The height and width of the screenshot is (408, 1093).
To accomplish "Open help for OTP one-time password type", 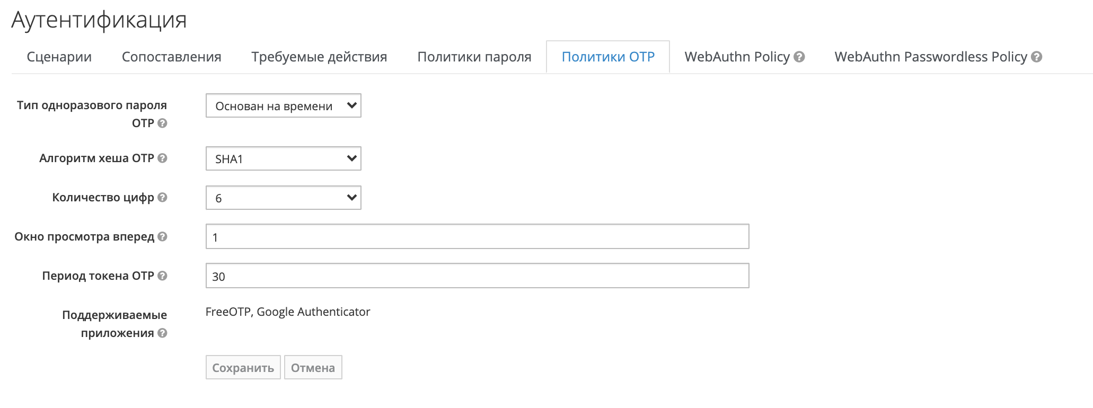I will (164, 124).
